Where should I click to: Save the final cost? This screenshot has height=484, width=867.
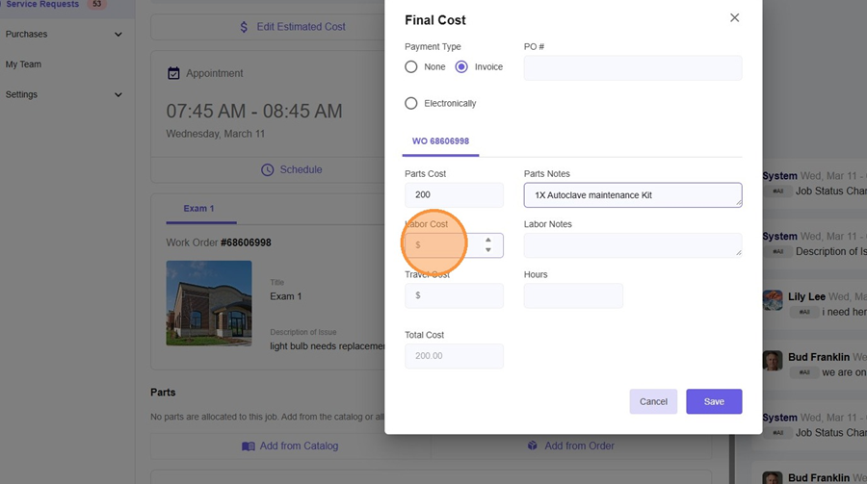(x=713, y=401)
